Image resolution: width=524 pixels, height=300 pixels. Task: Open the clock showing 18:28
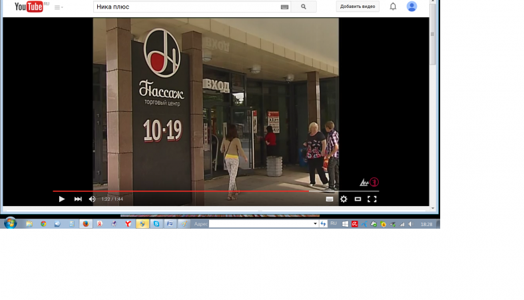point(426,225)
